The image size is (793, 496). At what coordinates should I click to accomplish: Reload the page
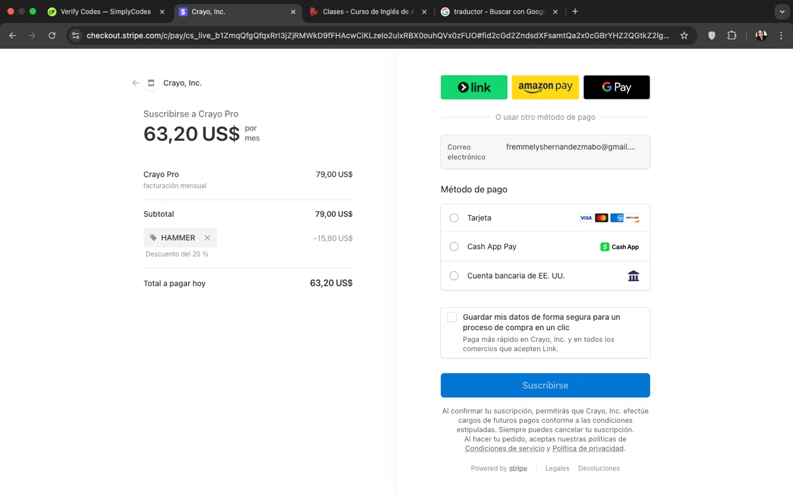52,35
